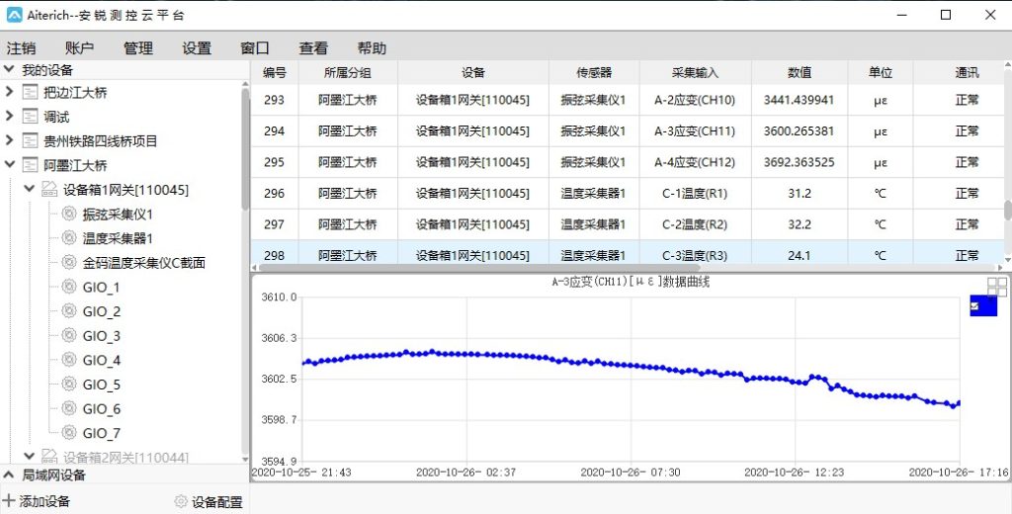Click the 把边江大桥 group icon
Screen dimensions: 1012x514
pos(30,93)
